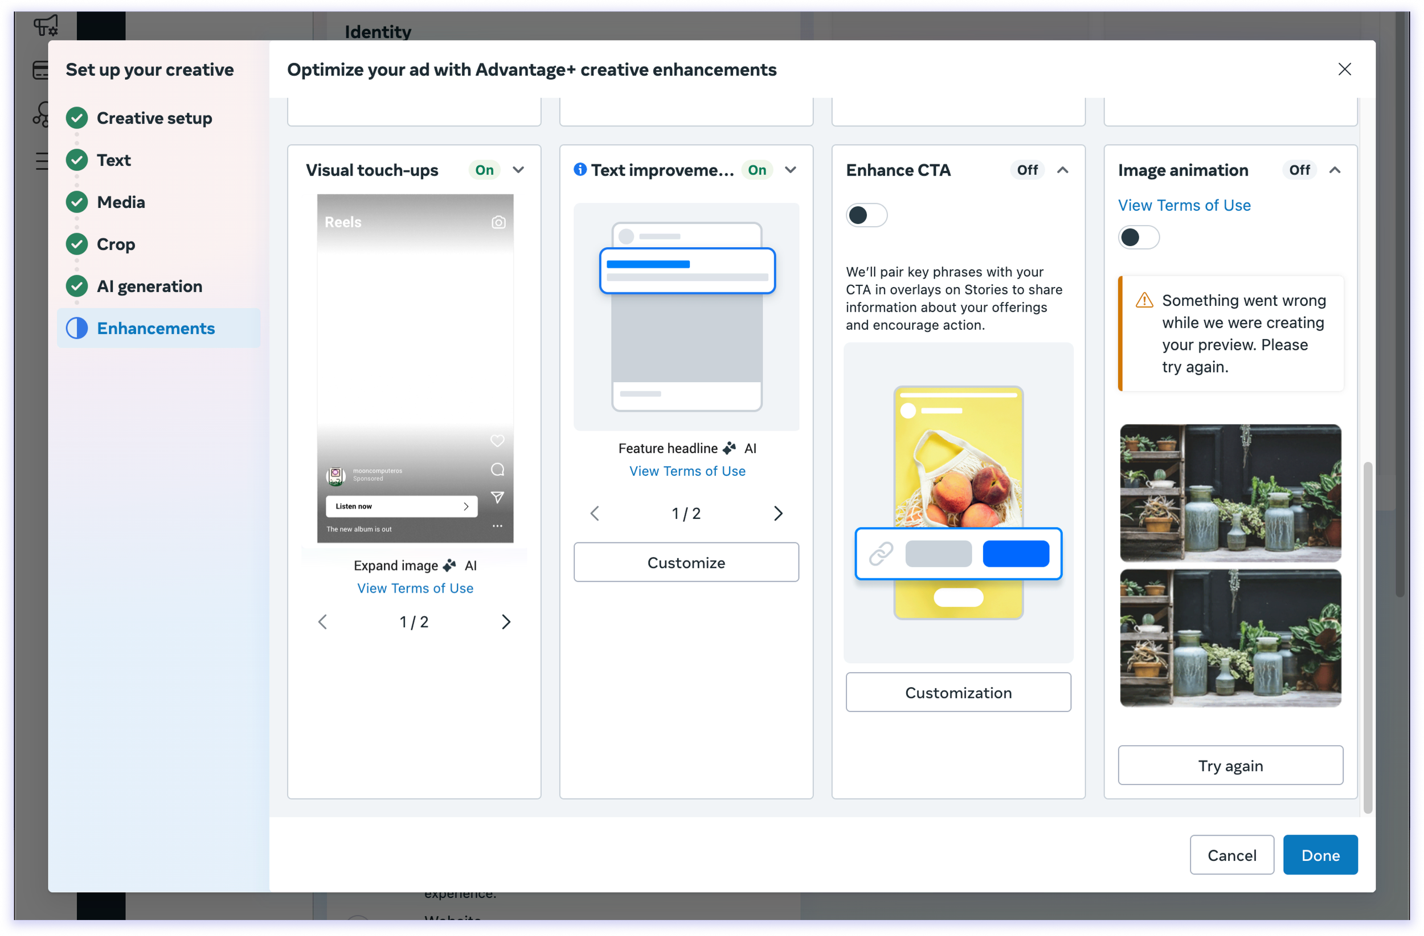Open the Text improvements dropdown chevron

[791, 170]
